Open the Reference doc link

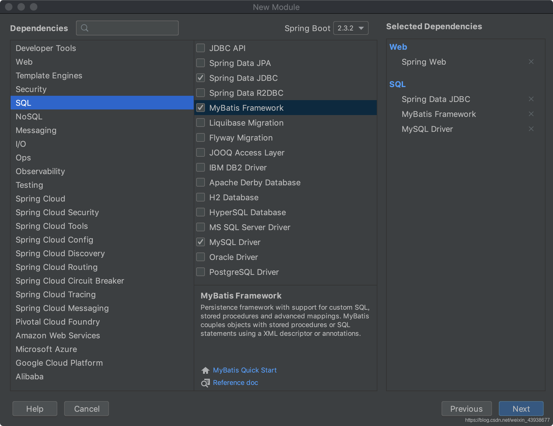click(235, 383)
